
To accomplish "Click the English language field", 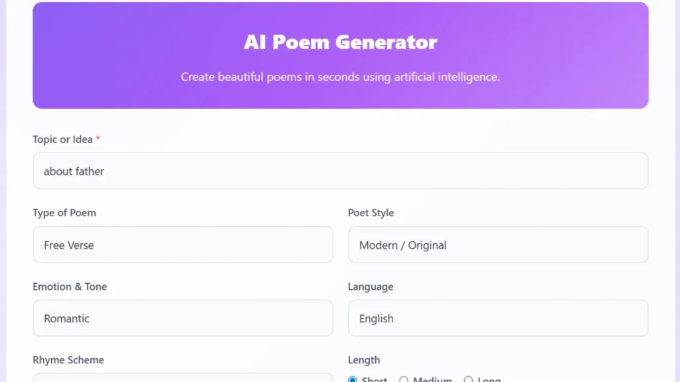I will 498,318.
